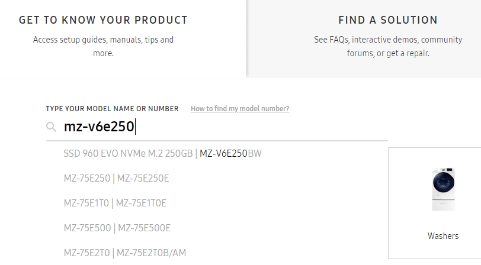Screen dimensions: 481x265
Task: Open the Get to Know Your Product tab
Action: pos(103,20)
